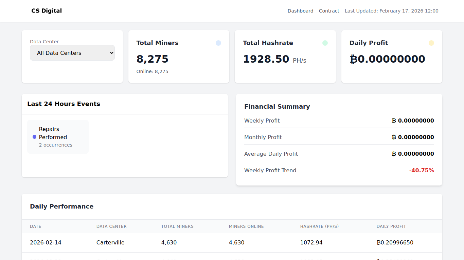The width and height of the screenshot is (464, 260).
Task: Click the Weekly Profit value
Action: (413, 121)
